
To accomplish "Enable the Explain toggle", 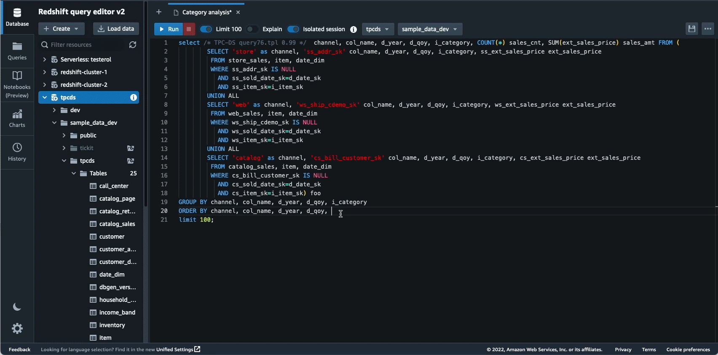I will coord(252,29).
